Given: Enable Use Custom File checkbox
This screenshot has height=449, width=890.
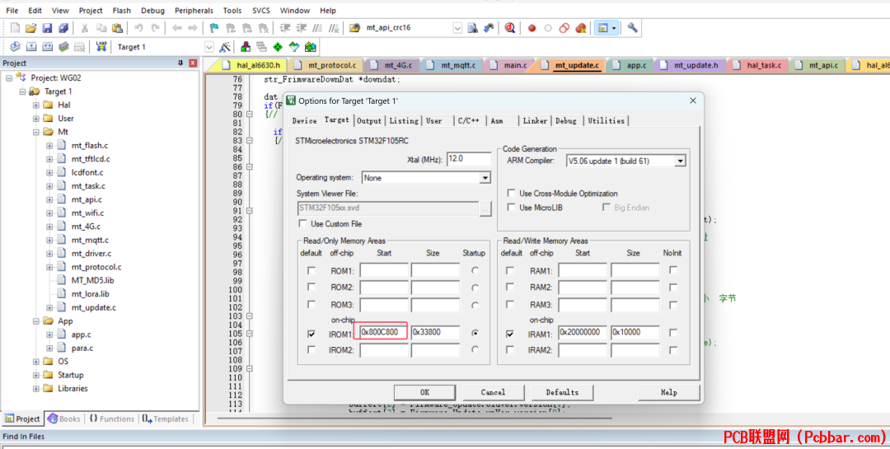Looking at the screenshot, I should click(x=303, y=223).
